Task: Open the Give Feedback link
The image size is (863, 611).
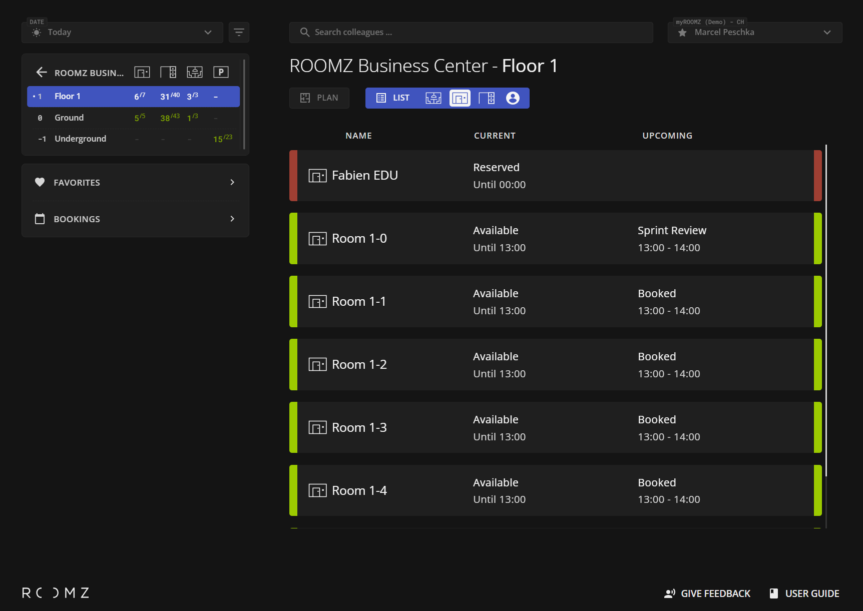Action: [x=707, y=593]
